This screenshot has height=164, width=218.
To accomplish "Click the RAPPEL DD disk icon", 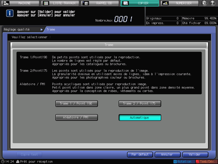I will (x=86, y=3).
